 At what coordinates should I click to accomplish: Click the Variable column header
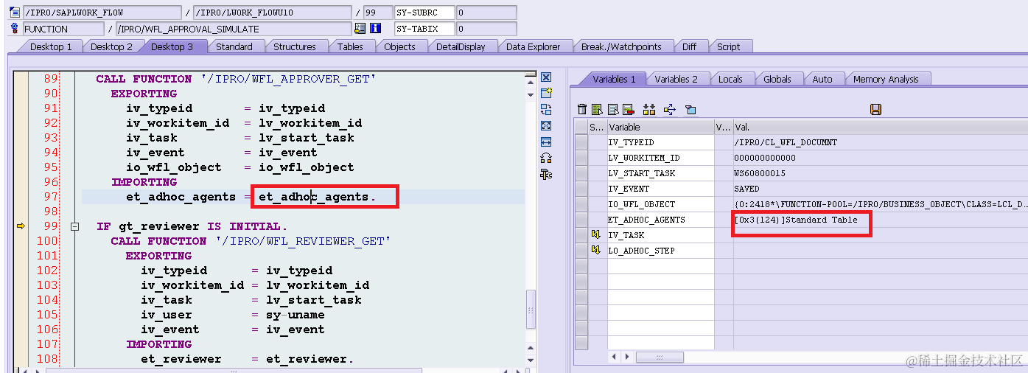coord(660,127)
